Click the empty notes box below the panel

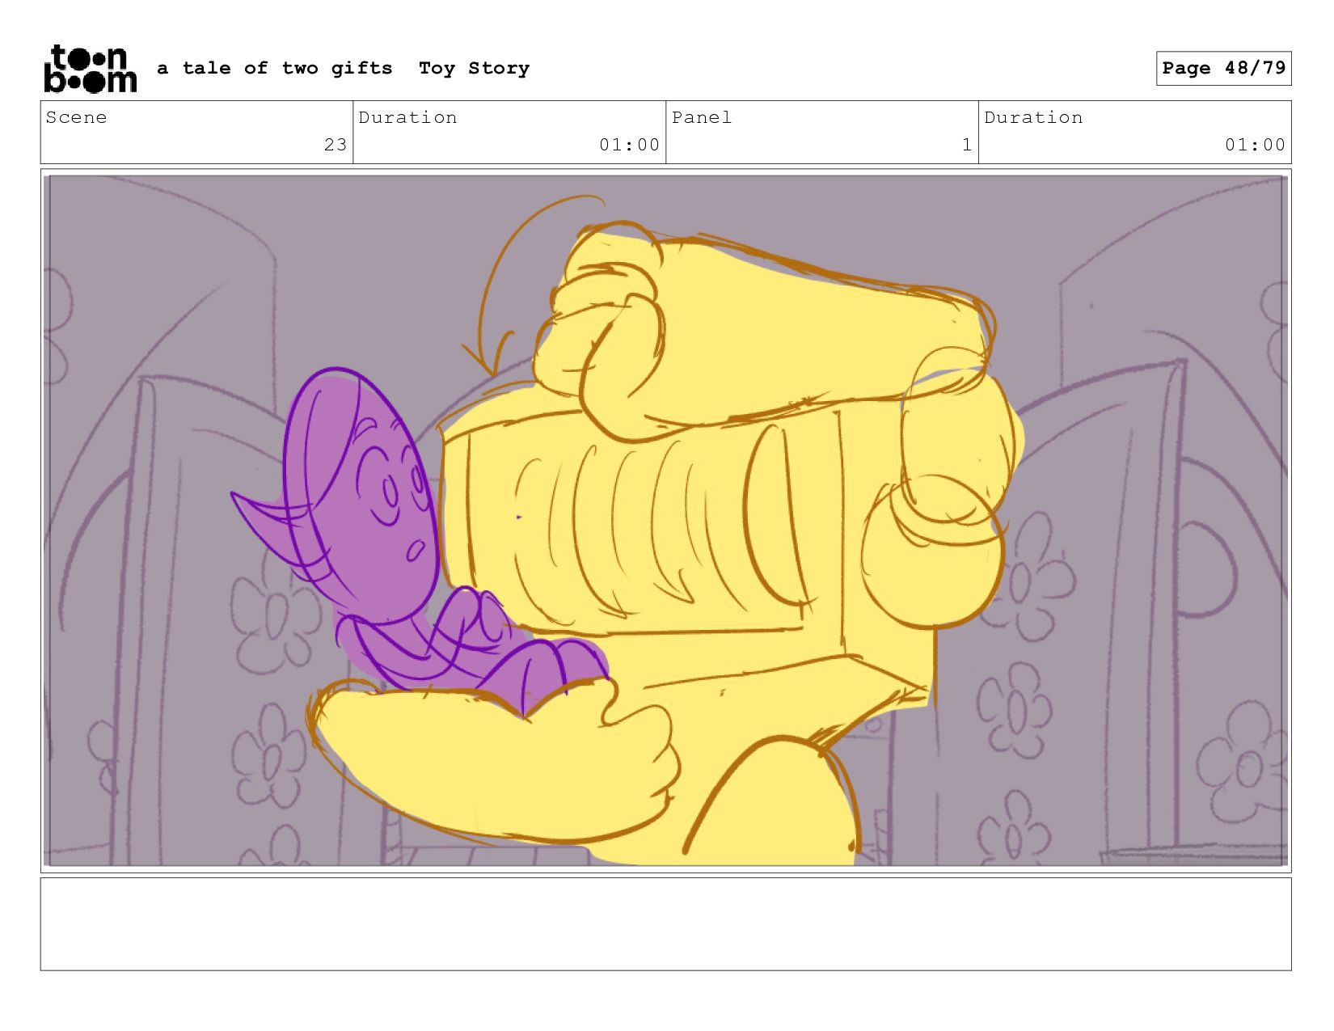pos(665,924)
